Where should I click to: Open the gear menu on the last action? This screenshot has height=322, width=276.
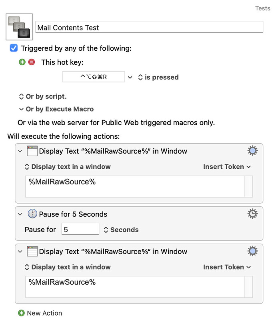pyautogui.click(x=252, y=251)
